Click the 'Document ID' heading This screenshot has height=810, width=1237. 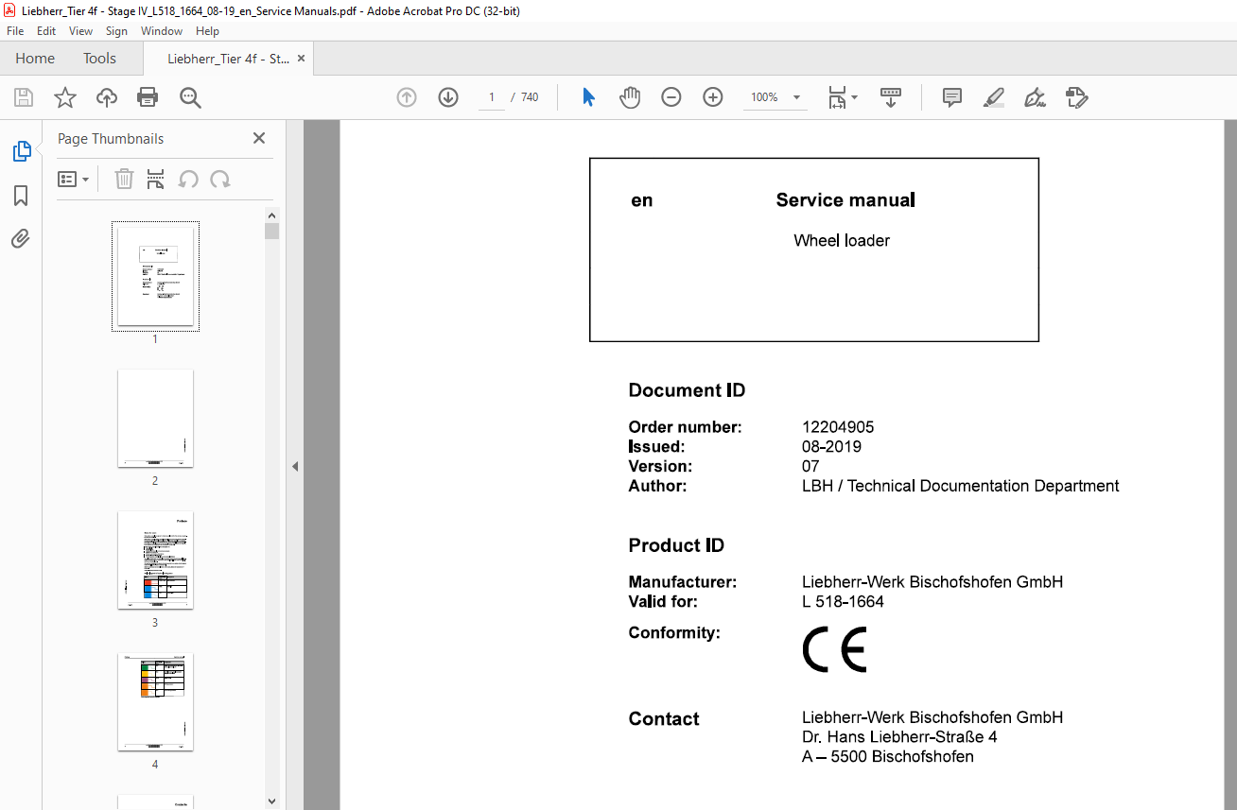(687, 390)
